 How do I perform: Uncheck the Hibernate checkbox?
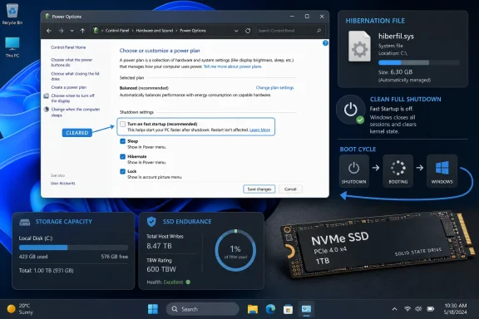[122, 156]
